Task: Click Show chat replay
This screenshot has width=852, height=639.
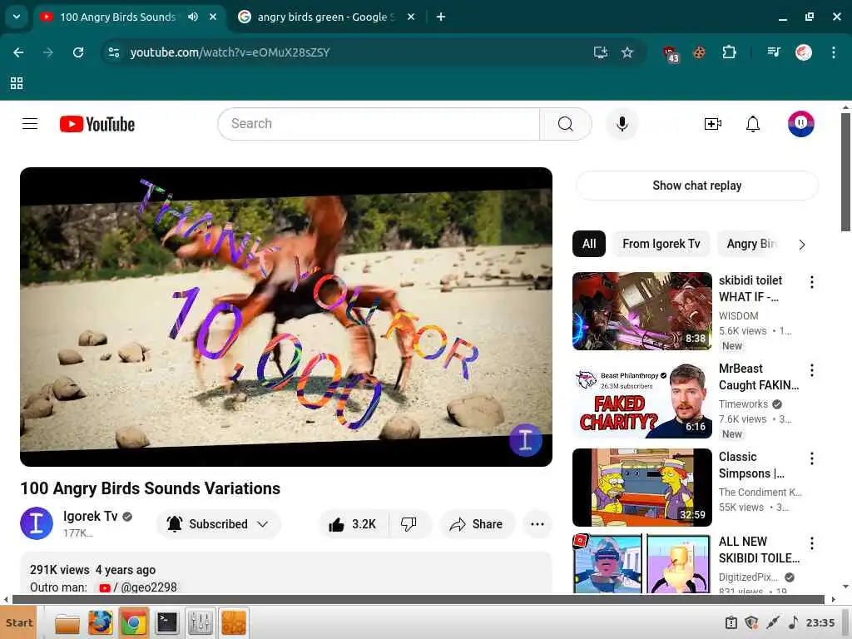Action: [696, 186]
